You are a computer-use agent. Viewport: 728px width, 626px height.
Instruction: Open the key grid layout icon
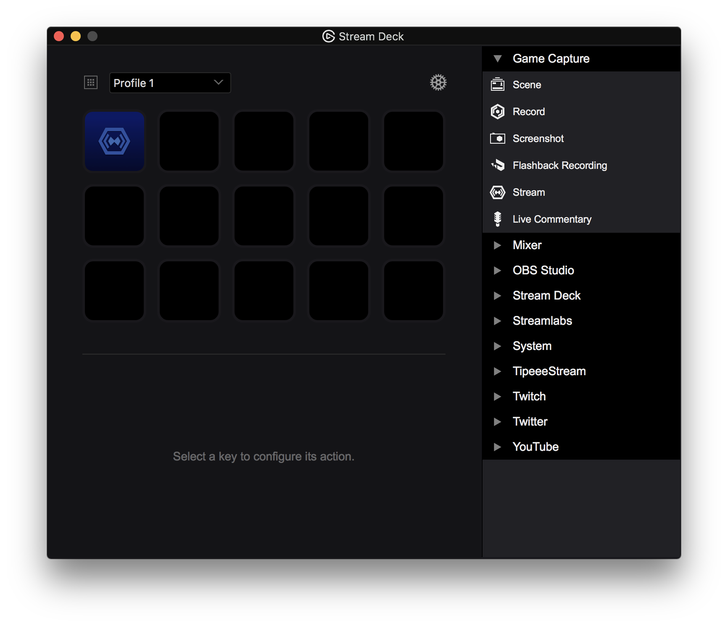90,82
